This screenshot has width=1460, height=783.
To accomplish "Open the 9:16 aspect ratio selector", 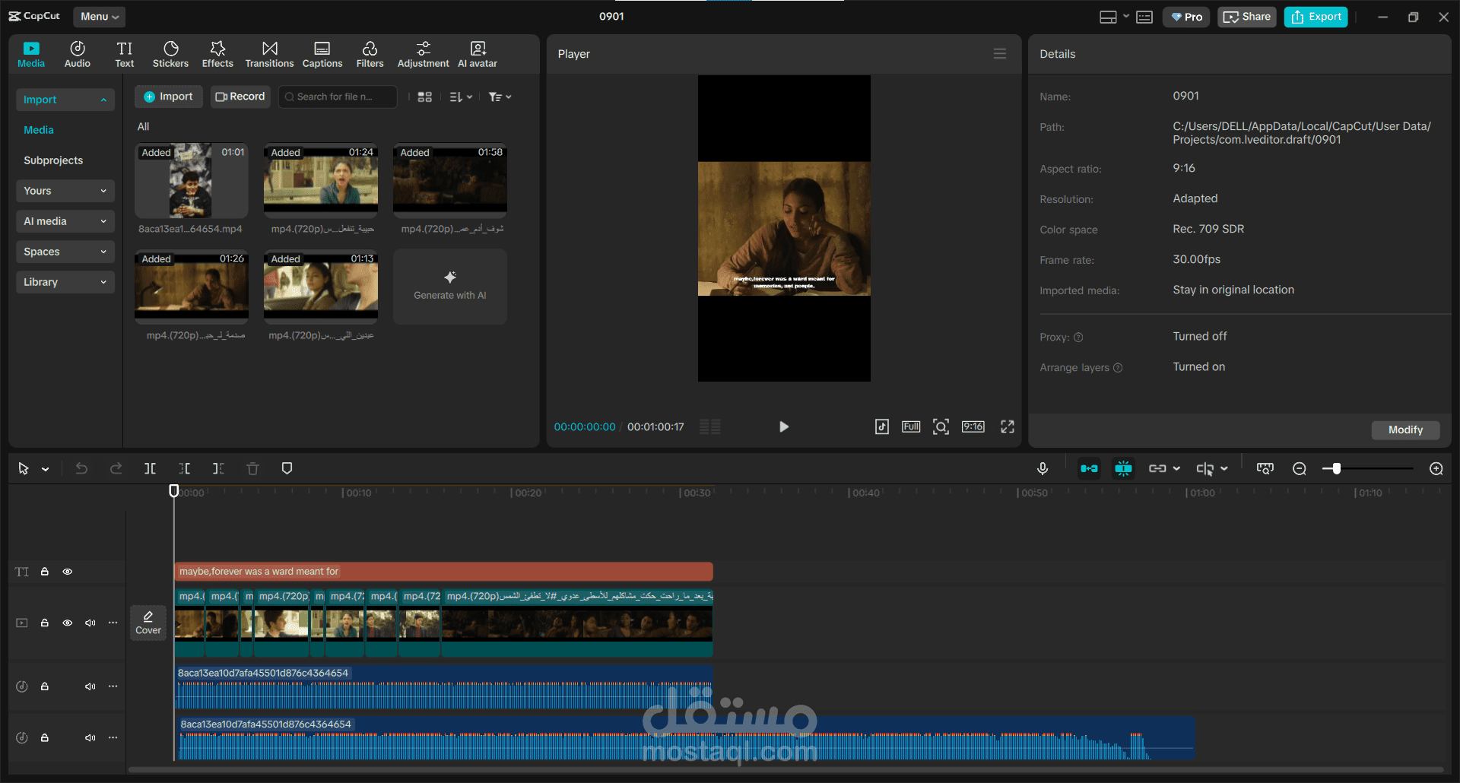I will click(x=973, y=426).
